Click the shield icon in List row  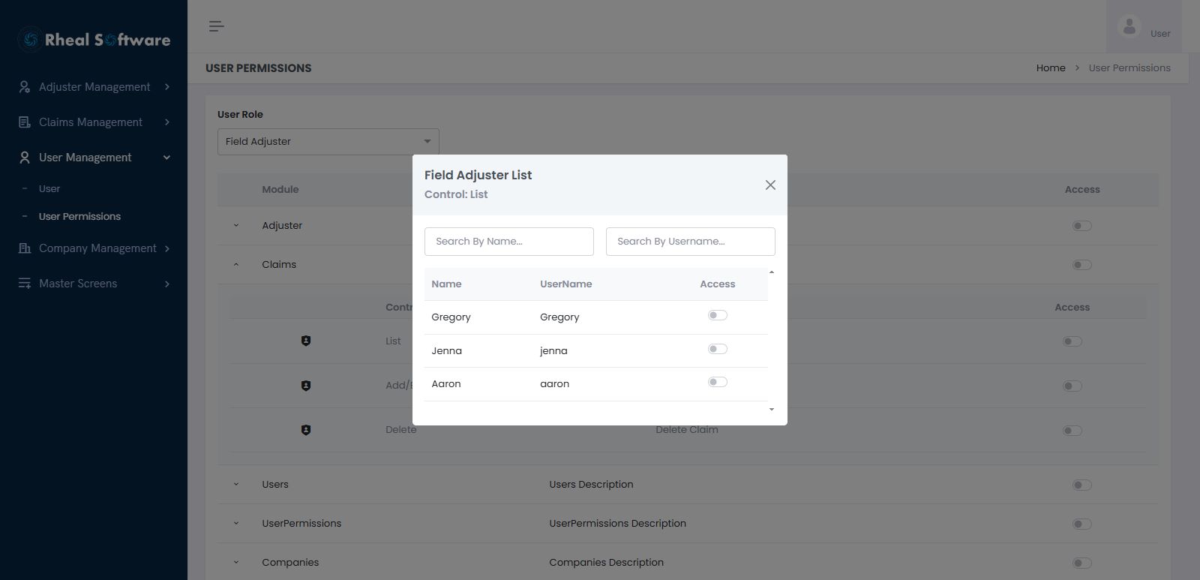point(306,341)
